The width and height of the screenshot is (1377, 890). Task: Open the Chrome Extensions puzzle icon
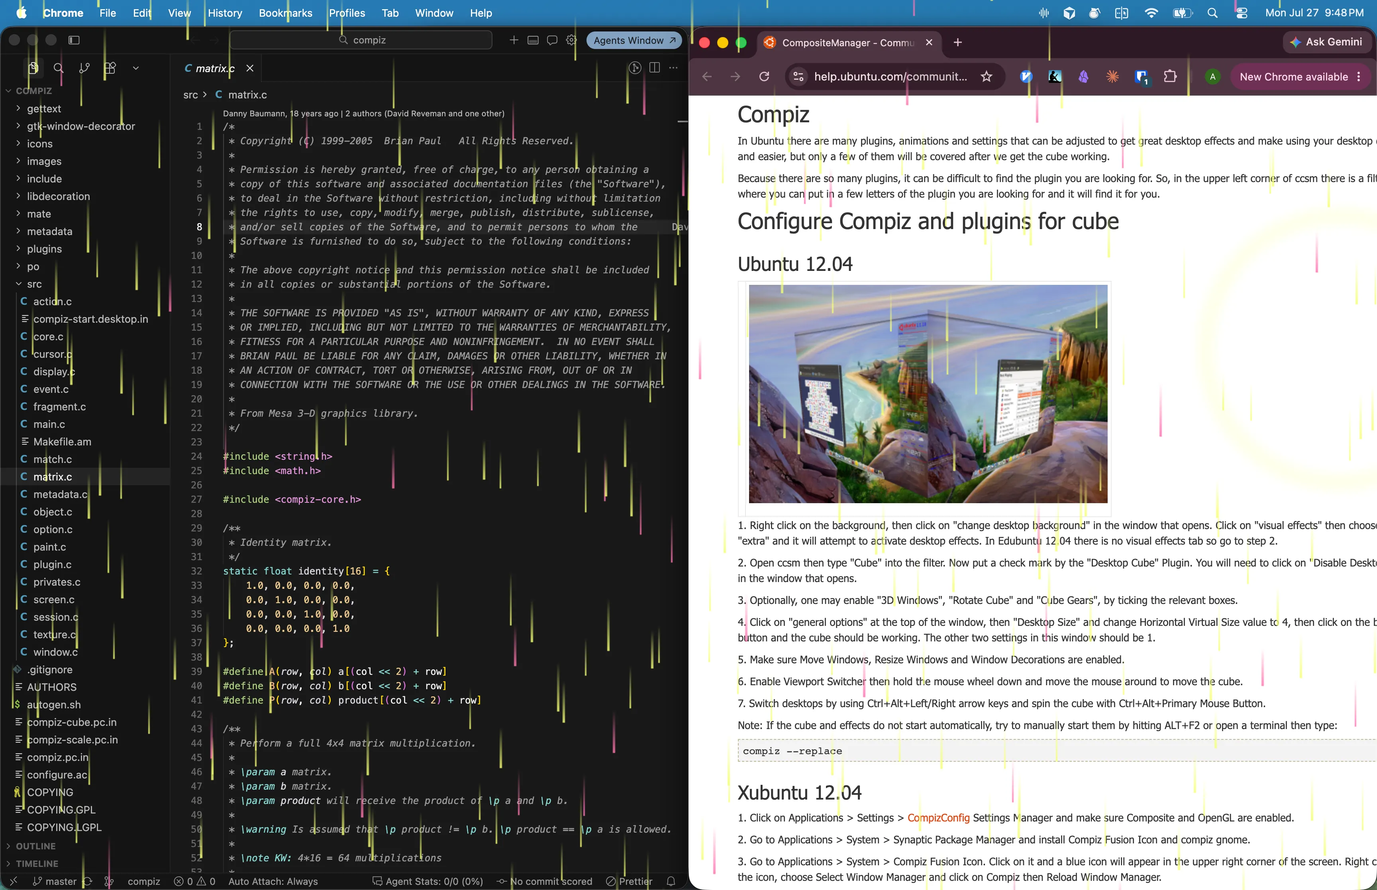[1169, 77]
